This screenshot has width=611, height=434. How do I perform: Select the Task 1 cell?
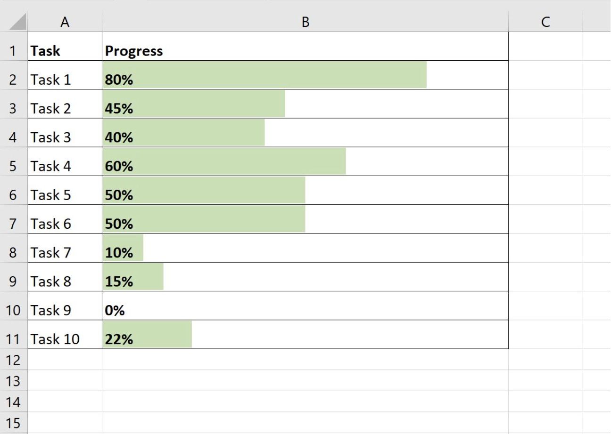[x=65, y=80]
